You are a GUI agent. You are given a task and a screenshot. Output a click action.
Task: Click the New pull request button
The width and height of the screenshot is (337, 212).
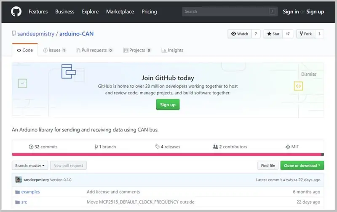point(68,166)
